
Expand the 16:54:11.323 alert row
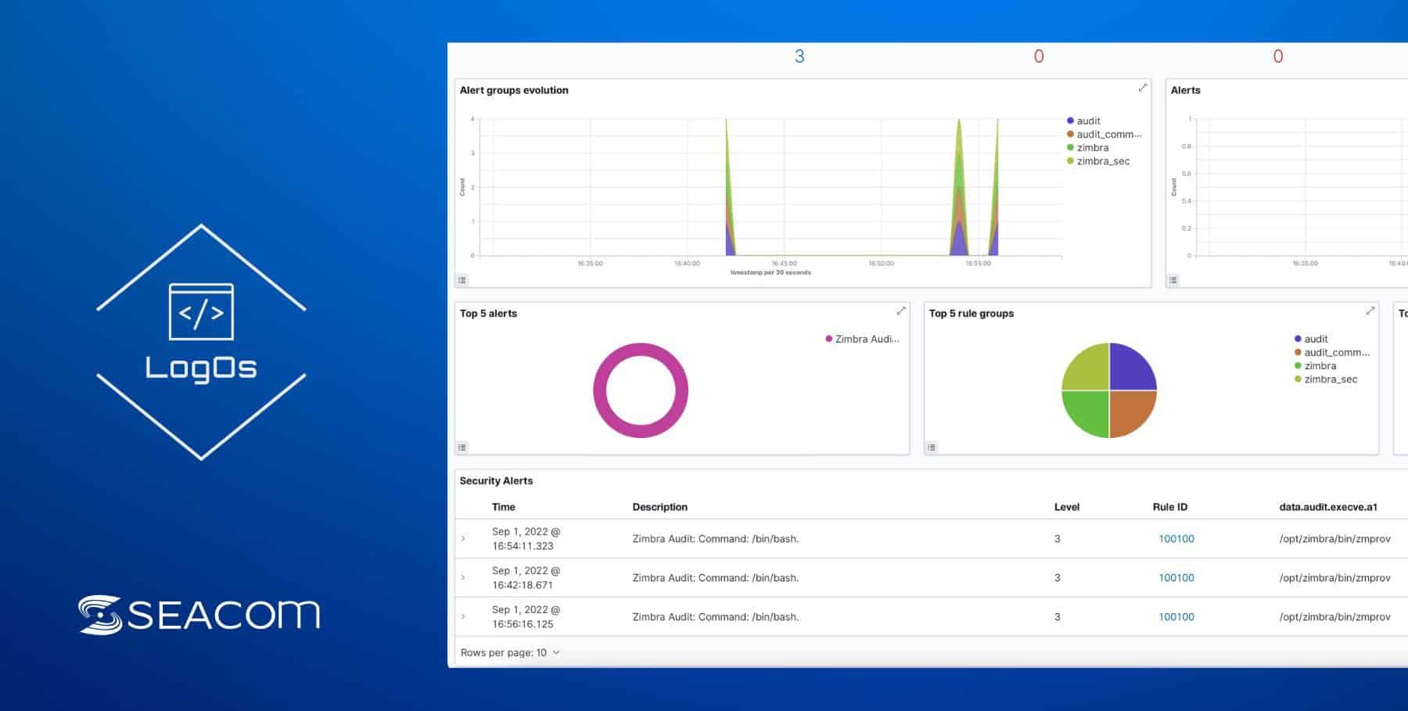463,539
